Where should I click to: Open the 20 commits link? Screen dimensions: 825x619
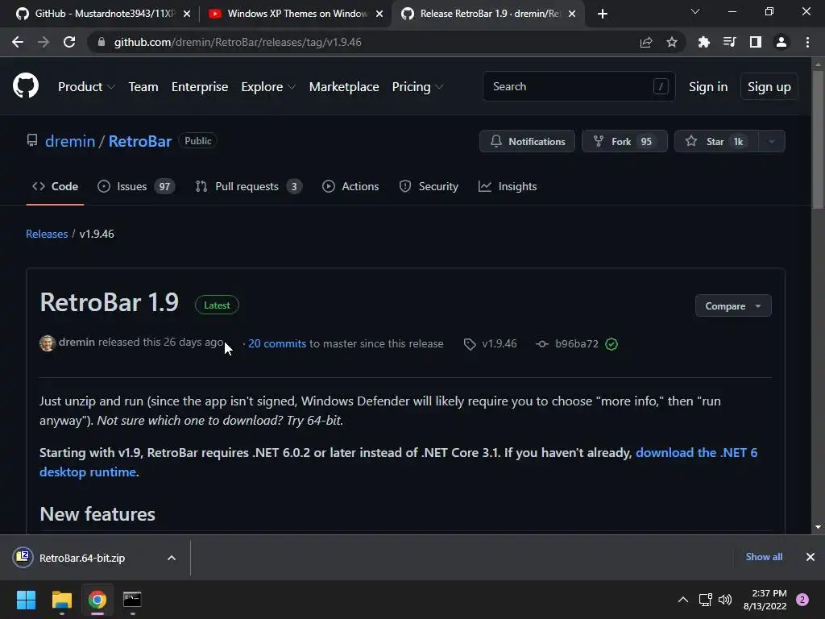[x=277, y=343]
